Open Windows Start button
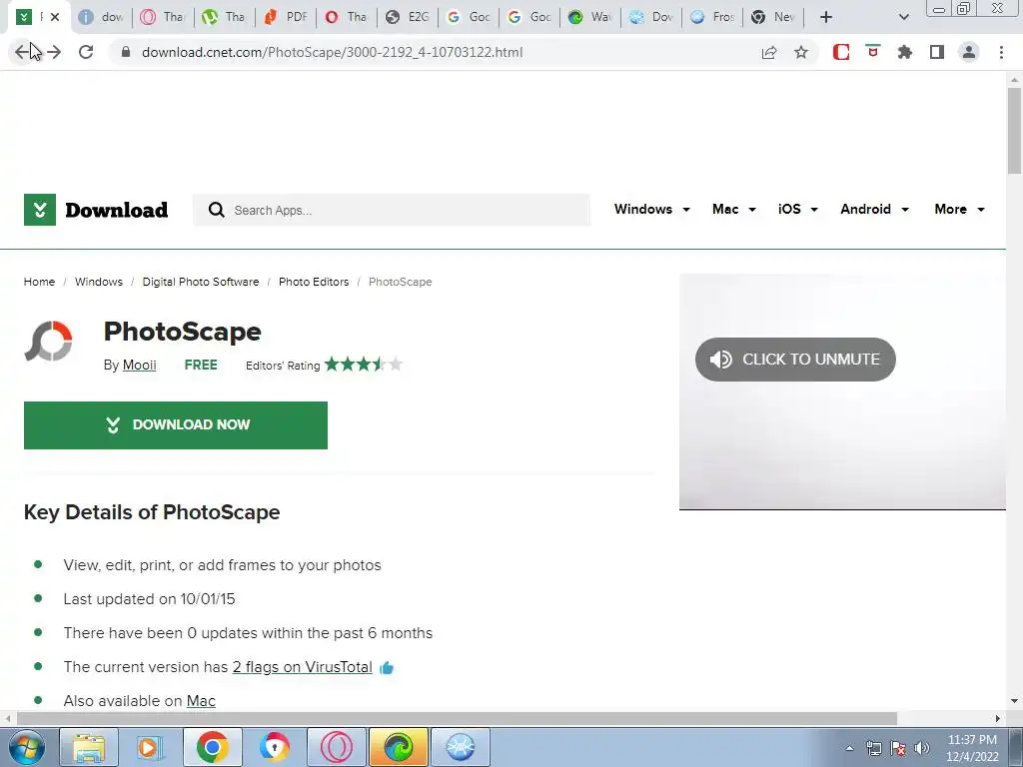The width and height of the screenshot is (1023, 767). click(x=27, y=747)
